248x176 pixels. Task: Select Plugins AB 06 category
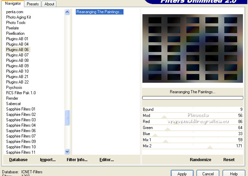[17, 50]
